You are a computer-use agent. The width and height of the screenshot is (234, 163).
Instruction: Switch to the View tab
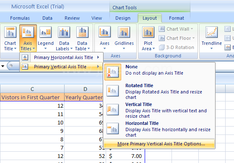[x=97, y=18]
